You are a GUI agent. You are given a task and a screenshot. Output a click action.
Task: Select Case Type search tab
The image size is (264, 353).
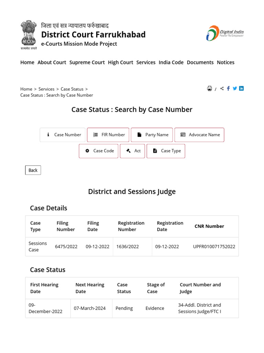click(x=166, y=151)
